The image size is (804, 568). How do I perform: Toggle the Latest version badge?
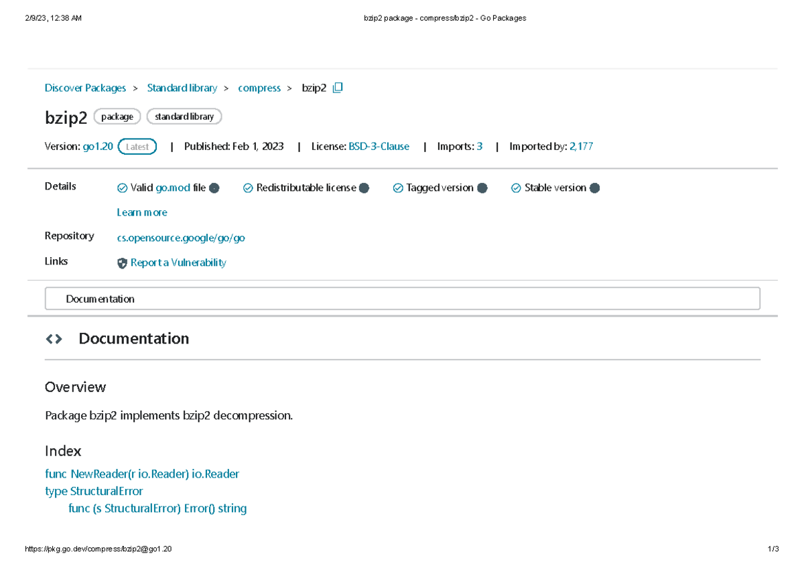(x=137, y=146)
